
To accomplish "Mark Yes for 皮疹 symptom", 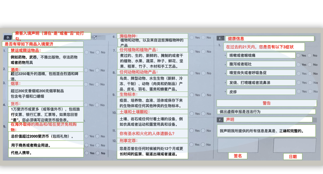I will [x=298, y=92].
